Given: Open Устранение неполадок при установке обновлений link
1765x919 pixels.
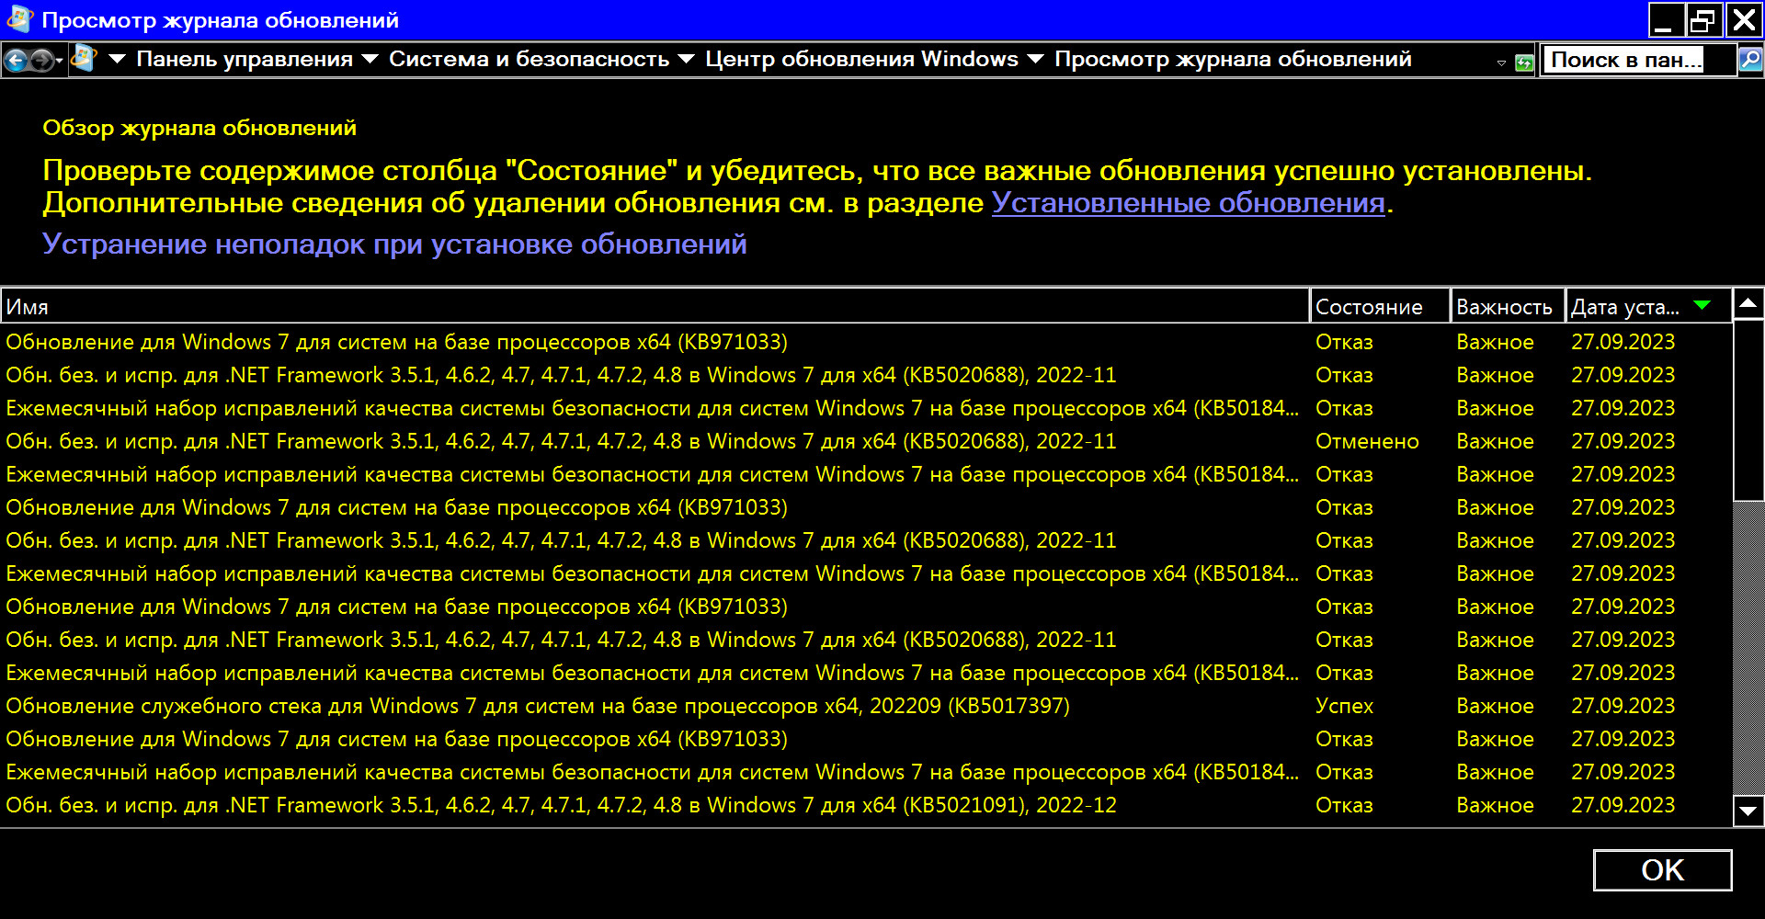Looking at the screenshot, I should [x=394, y=244].
